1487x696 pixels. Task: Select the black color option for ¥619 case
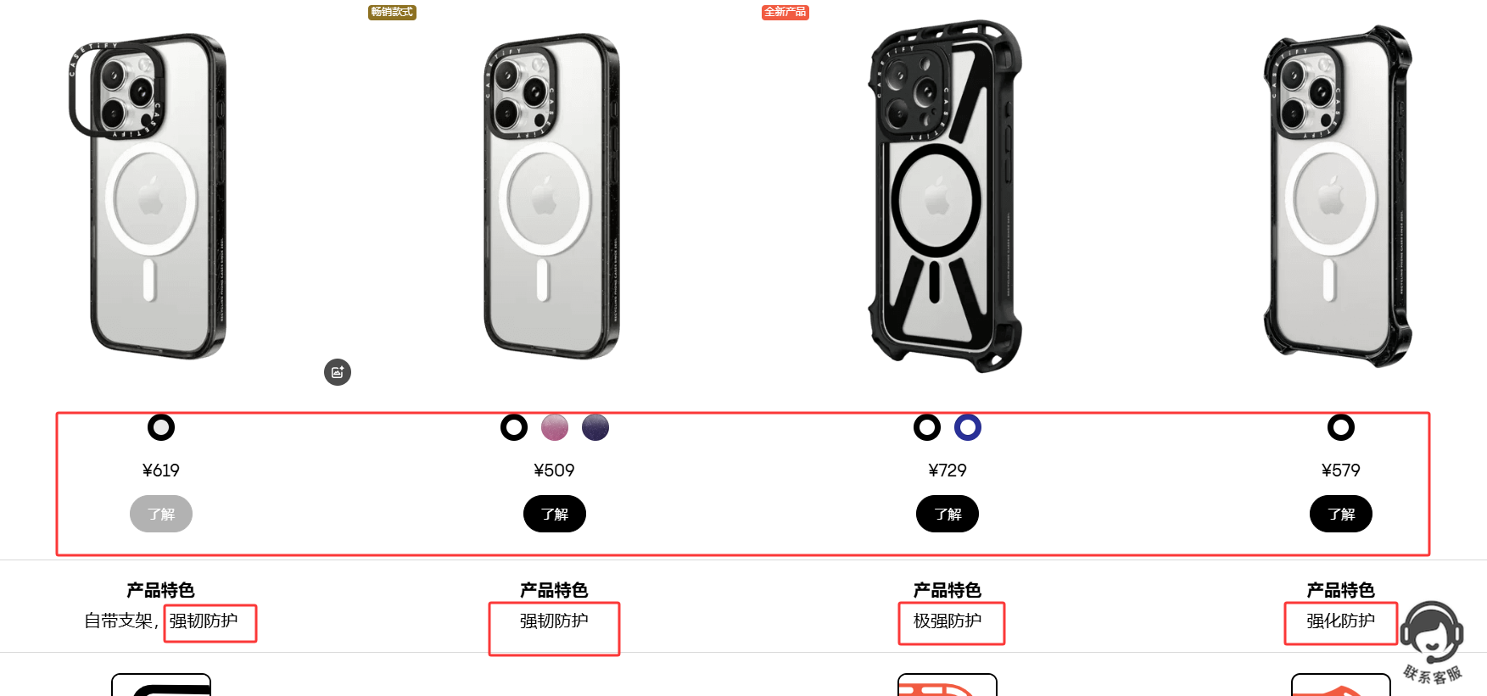point(161,427)
